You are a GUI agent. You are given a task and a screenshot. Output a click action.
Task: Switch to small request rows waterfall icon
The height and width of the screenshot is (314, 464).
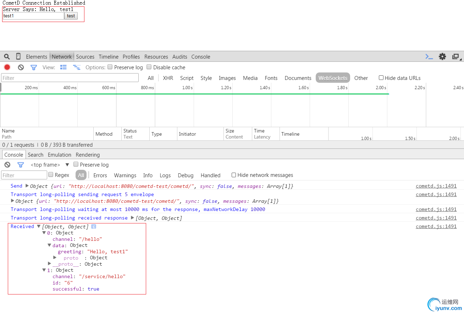[x=77, y=67]
